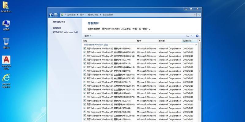The width and height of the screenshot is (245, 122).
Task: Select hotfix KB2990941 row
Action: (139, 105)
